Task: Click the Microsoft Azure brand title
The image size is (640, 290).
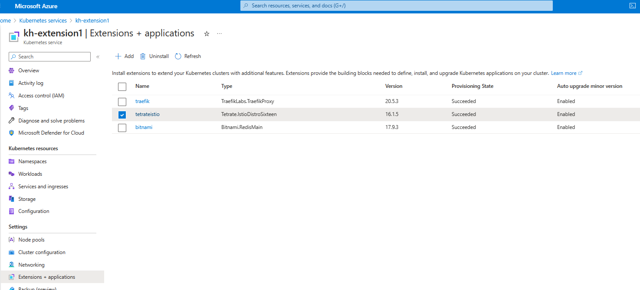Action: [x=36, y=6]
